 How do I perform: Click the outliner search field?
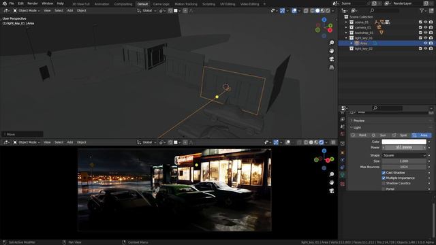pyautogui.click(x=384, y=11)
